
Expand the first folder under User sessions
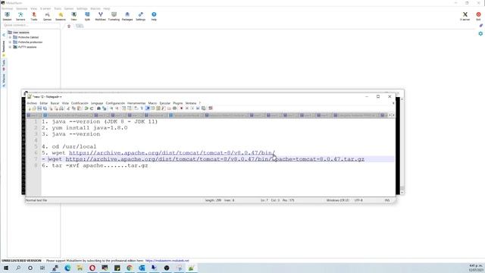[x=10, y=37]
